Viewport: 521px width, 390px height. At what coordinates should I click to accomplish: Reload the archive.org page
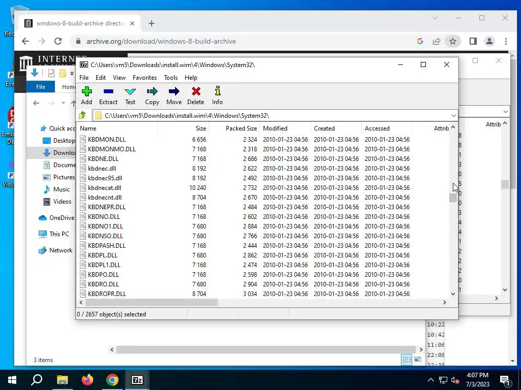pos(58,41)
